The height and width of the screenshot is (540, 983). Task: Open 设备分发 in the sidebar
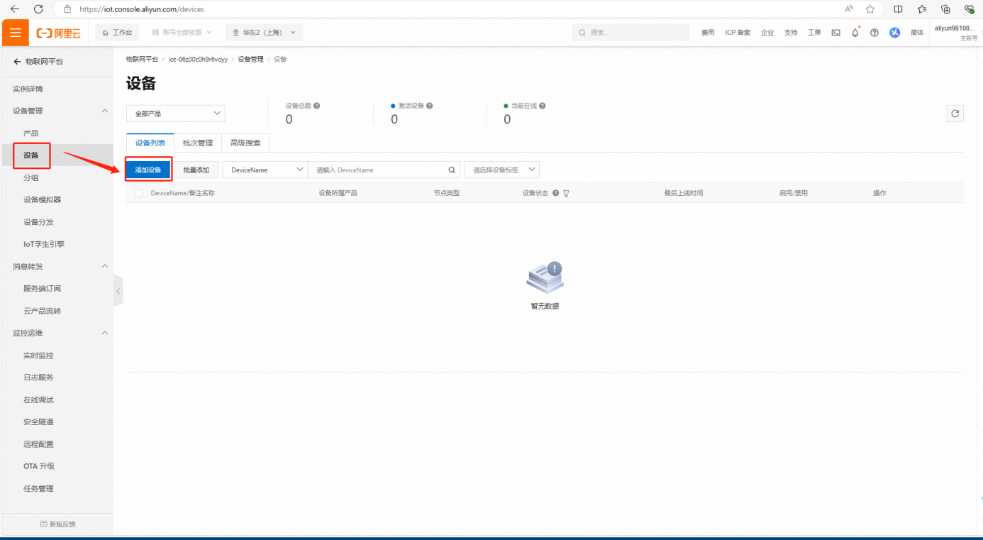[38, 222]
